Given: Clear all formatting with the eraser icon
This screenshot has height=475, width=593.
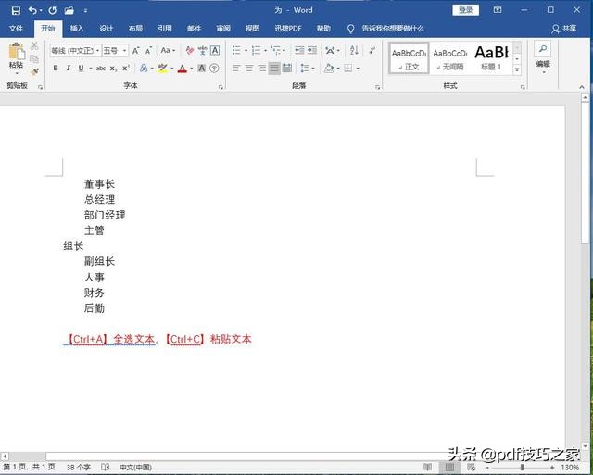Looking at the screenshot, I should tap(190, 50).
